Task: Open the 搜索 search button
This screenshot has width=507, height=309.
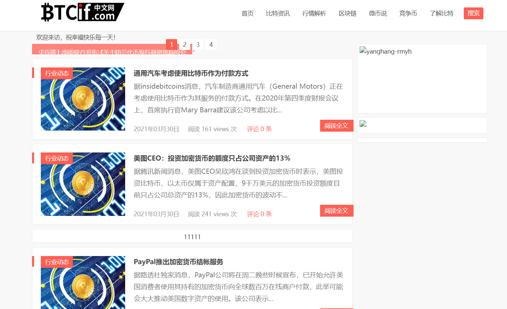Action: (474, 13)
